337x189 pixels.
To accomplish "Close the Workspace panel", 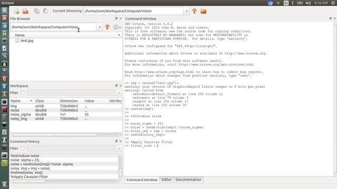I will [121, 86].
